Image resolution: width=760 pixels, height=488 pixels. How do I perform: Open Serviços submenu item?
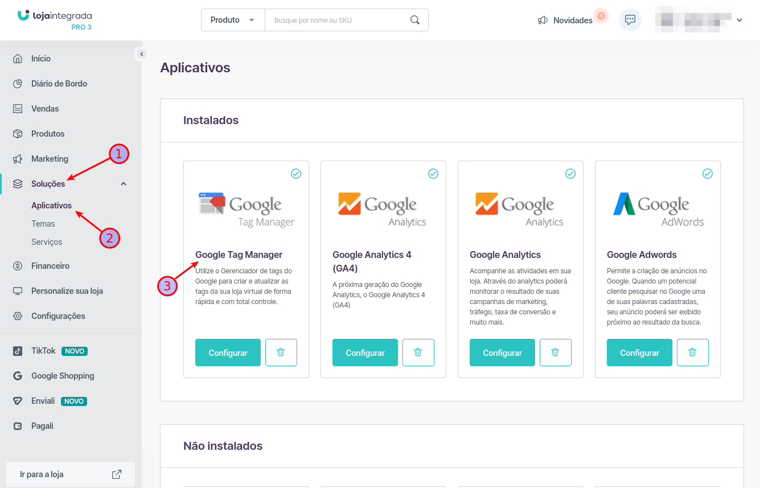(x=47, y=242)
